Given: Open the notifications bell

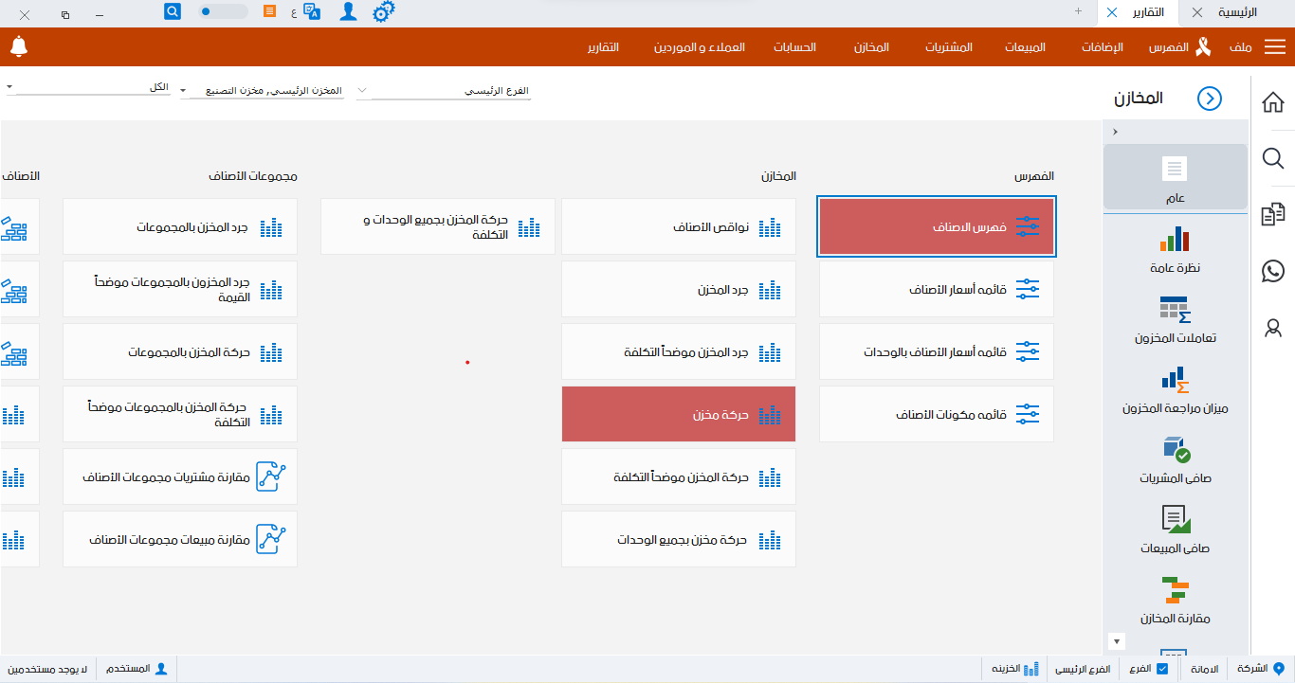Looking at the screenshot, I should (x=19, y=46).
